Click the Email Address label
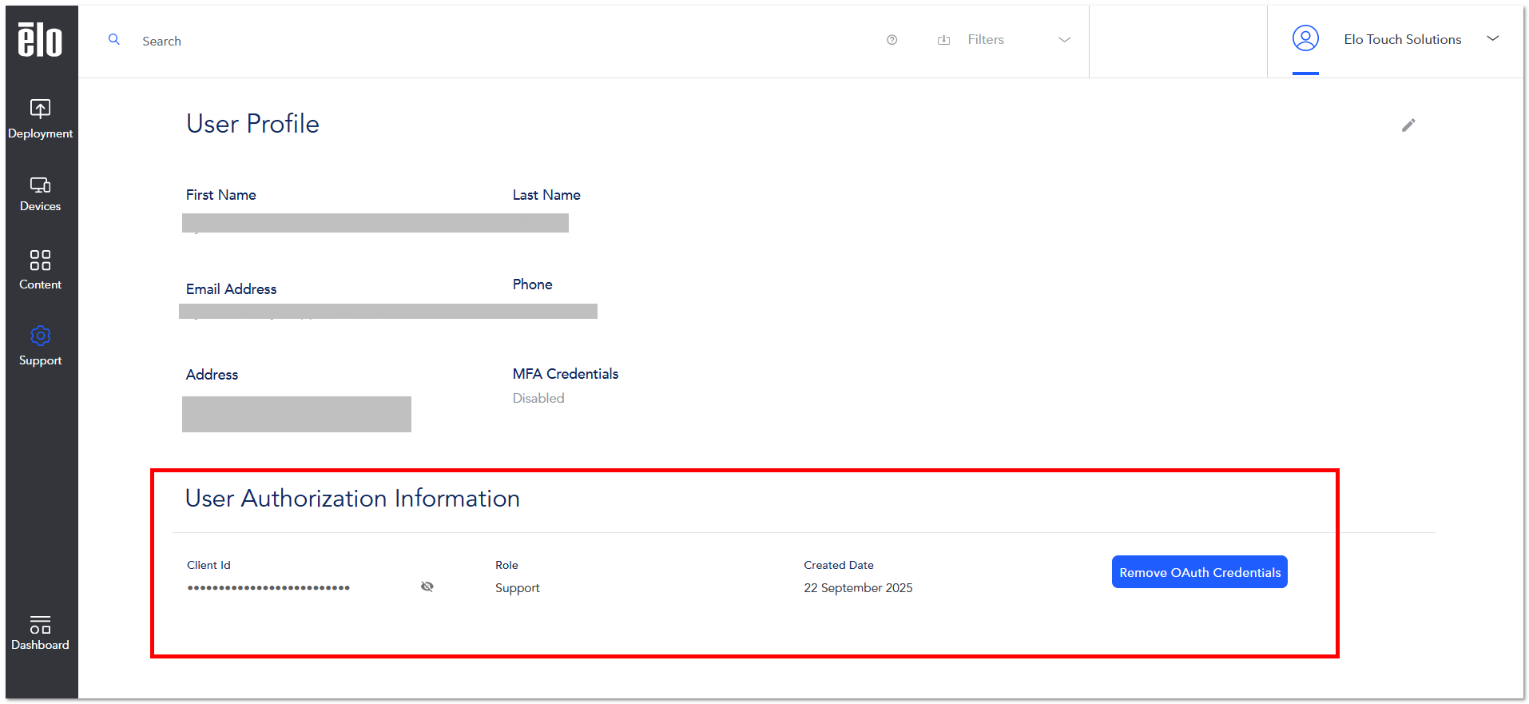Image resolution: width=1529 pixels, height=704 pixels. point(231,289)
